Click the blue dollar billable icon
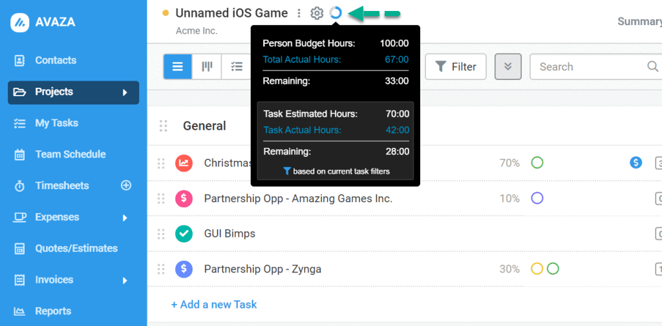The height and width of the screenshot is (326, 662). (635, 163)
